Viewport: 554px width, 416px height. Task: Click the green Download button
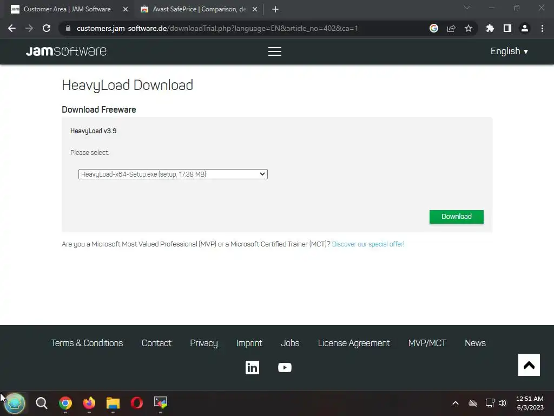[456, 217]
